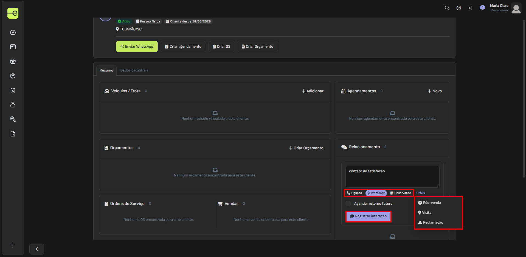Click the Ordens de Serviço heading
Screen dimensions: 526x257
[127, 204]
